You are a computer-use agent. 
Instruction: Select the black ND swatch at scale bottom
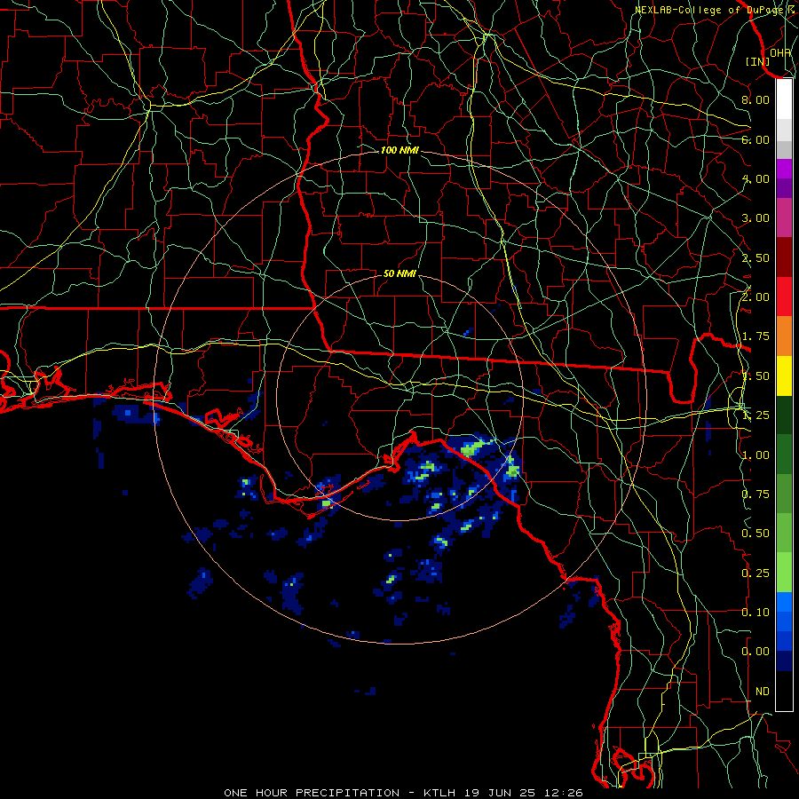pos(784,691)
